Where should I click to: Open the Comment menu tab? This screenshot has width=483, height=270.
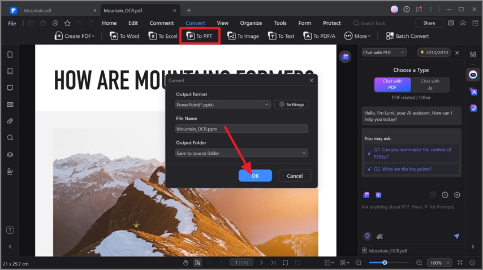(161, 23)
